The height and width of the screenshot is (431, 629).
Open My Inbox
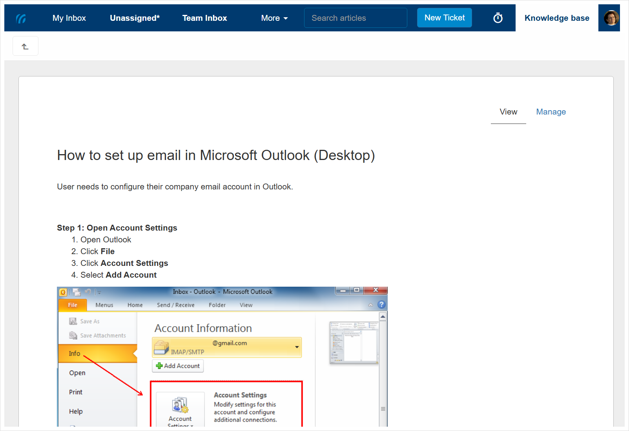pos(69,18)
